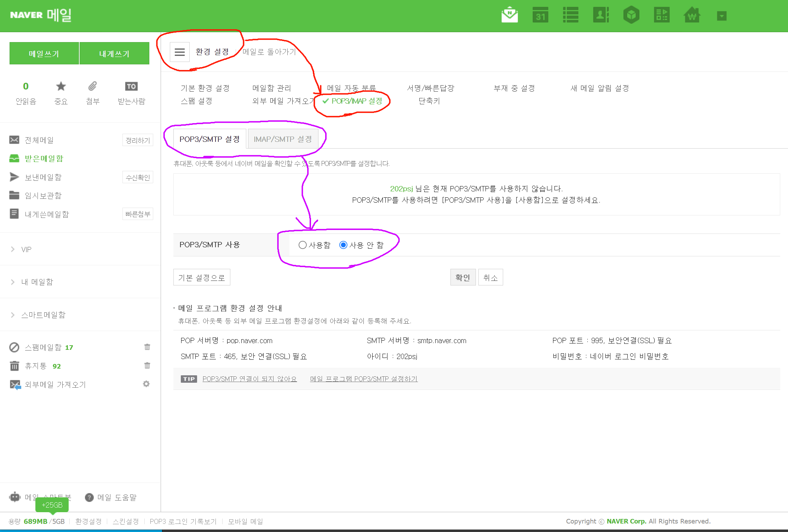The width and height of the screenshot is (788, 532).
Task: Filter mails with the 첨부 paperclip icon
Action: pos(93,86)
